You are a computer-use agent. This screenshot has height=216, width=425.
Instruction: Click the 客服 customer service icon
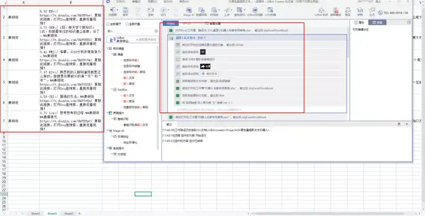pos(348,12)
